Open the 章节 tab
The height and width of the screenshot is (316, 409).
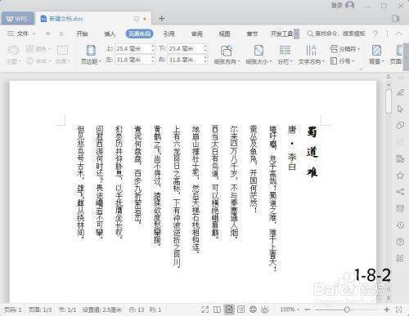pyautogui.click(x=252, y=33)
